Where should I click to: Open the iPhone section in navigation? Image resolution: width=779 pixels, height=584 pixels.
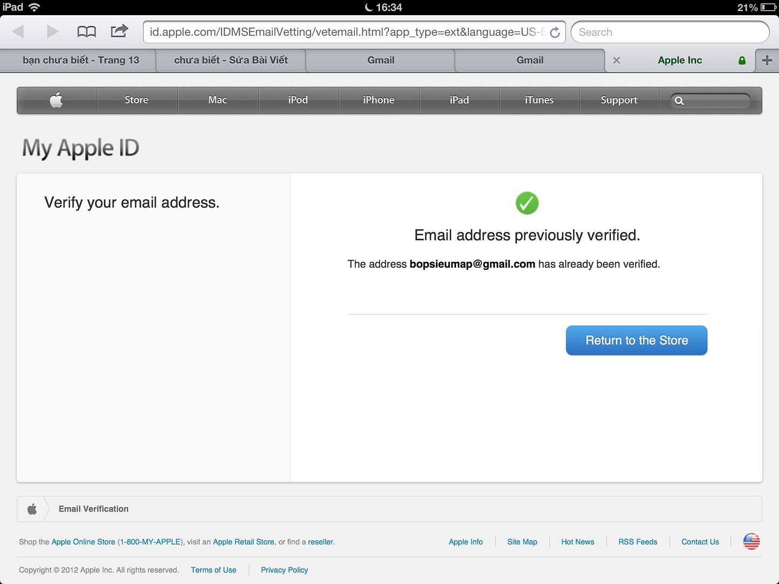pos(379,100)
